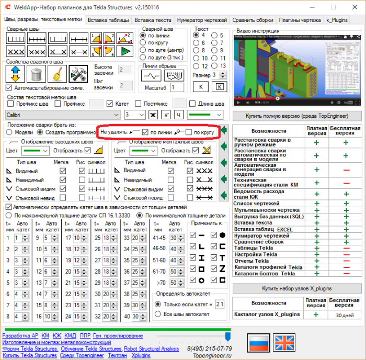The height and width of the screenshot is (360, 366).
Task: Select the XXX field weld symbol icon
Action: [16, 51]
